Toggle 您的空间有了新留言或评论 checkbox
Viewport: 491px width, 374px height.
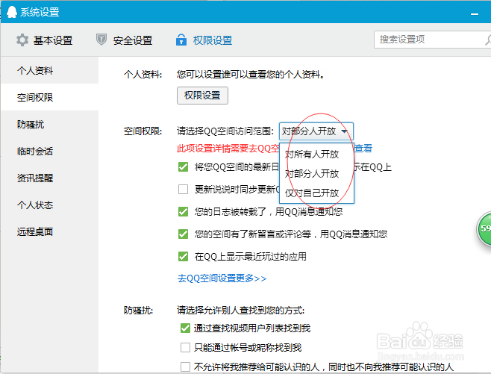[183, 234]
